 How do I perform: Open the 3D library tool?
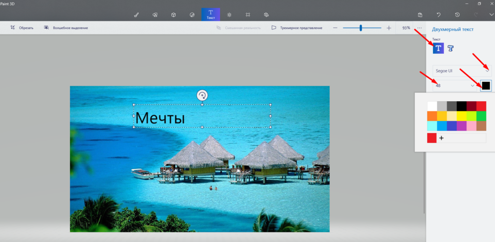(266, 15)
